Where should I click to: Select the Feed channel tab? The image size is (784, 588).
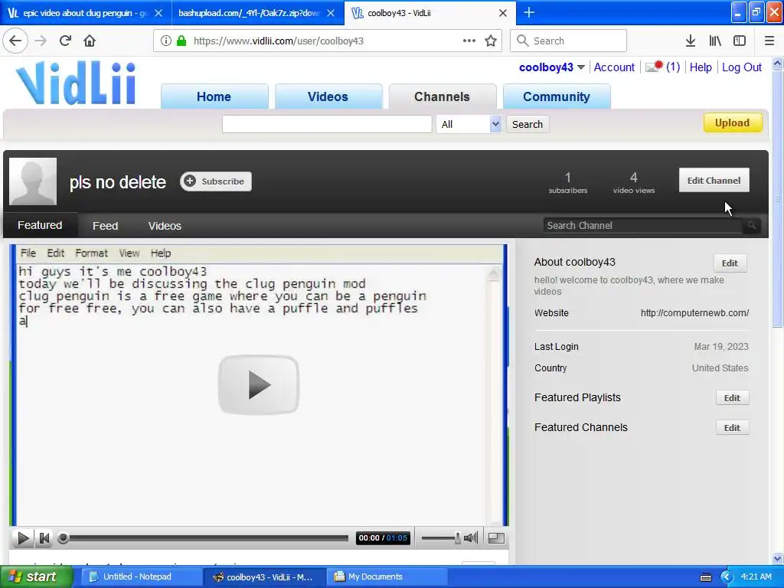point(105,226)
